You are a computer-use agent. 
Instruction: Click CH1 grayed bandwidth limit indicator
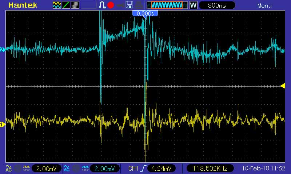(17, 168)
